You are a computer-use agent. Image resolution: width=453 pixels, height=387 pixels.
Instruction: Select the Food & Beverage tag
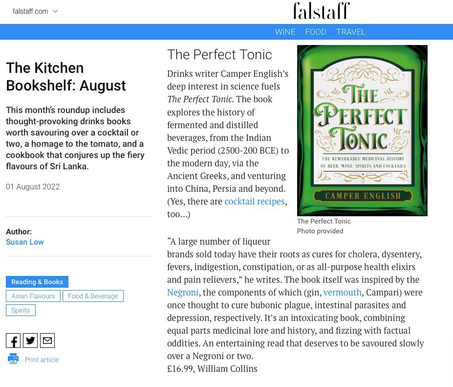tap(93, 296)
